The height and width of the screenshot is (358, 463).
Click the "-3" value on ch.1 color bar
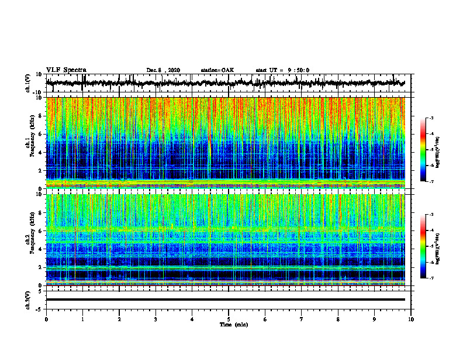(x=431, y=118)
